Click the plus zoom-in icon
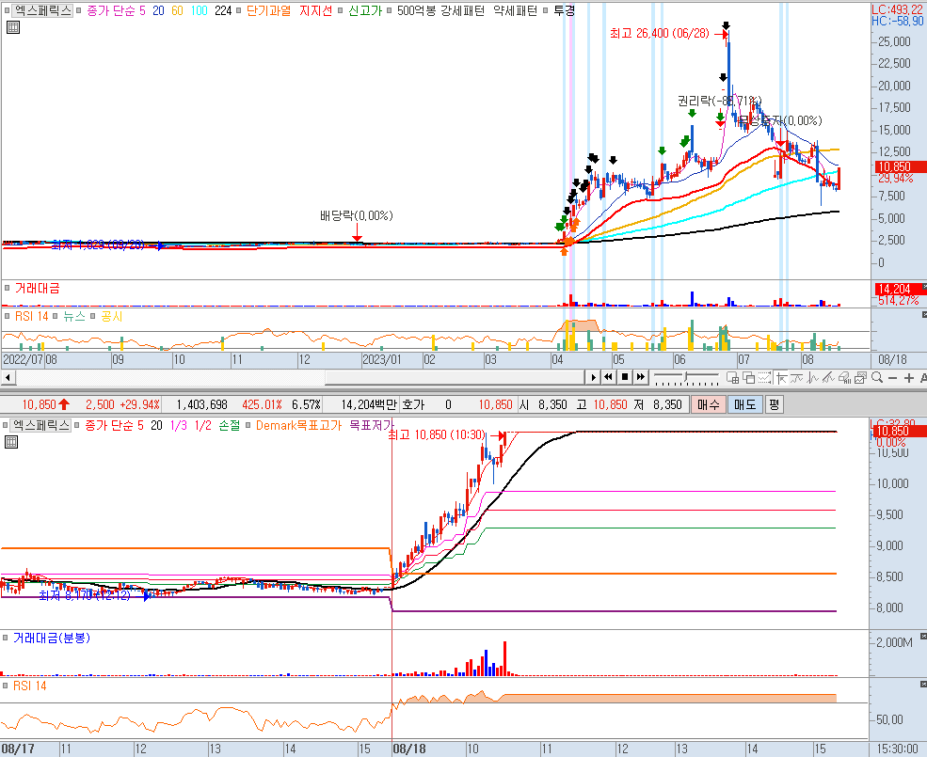This screenshot has height=757, width=927. coord(909,378)
